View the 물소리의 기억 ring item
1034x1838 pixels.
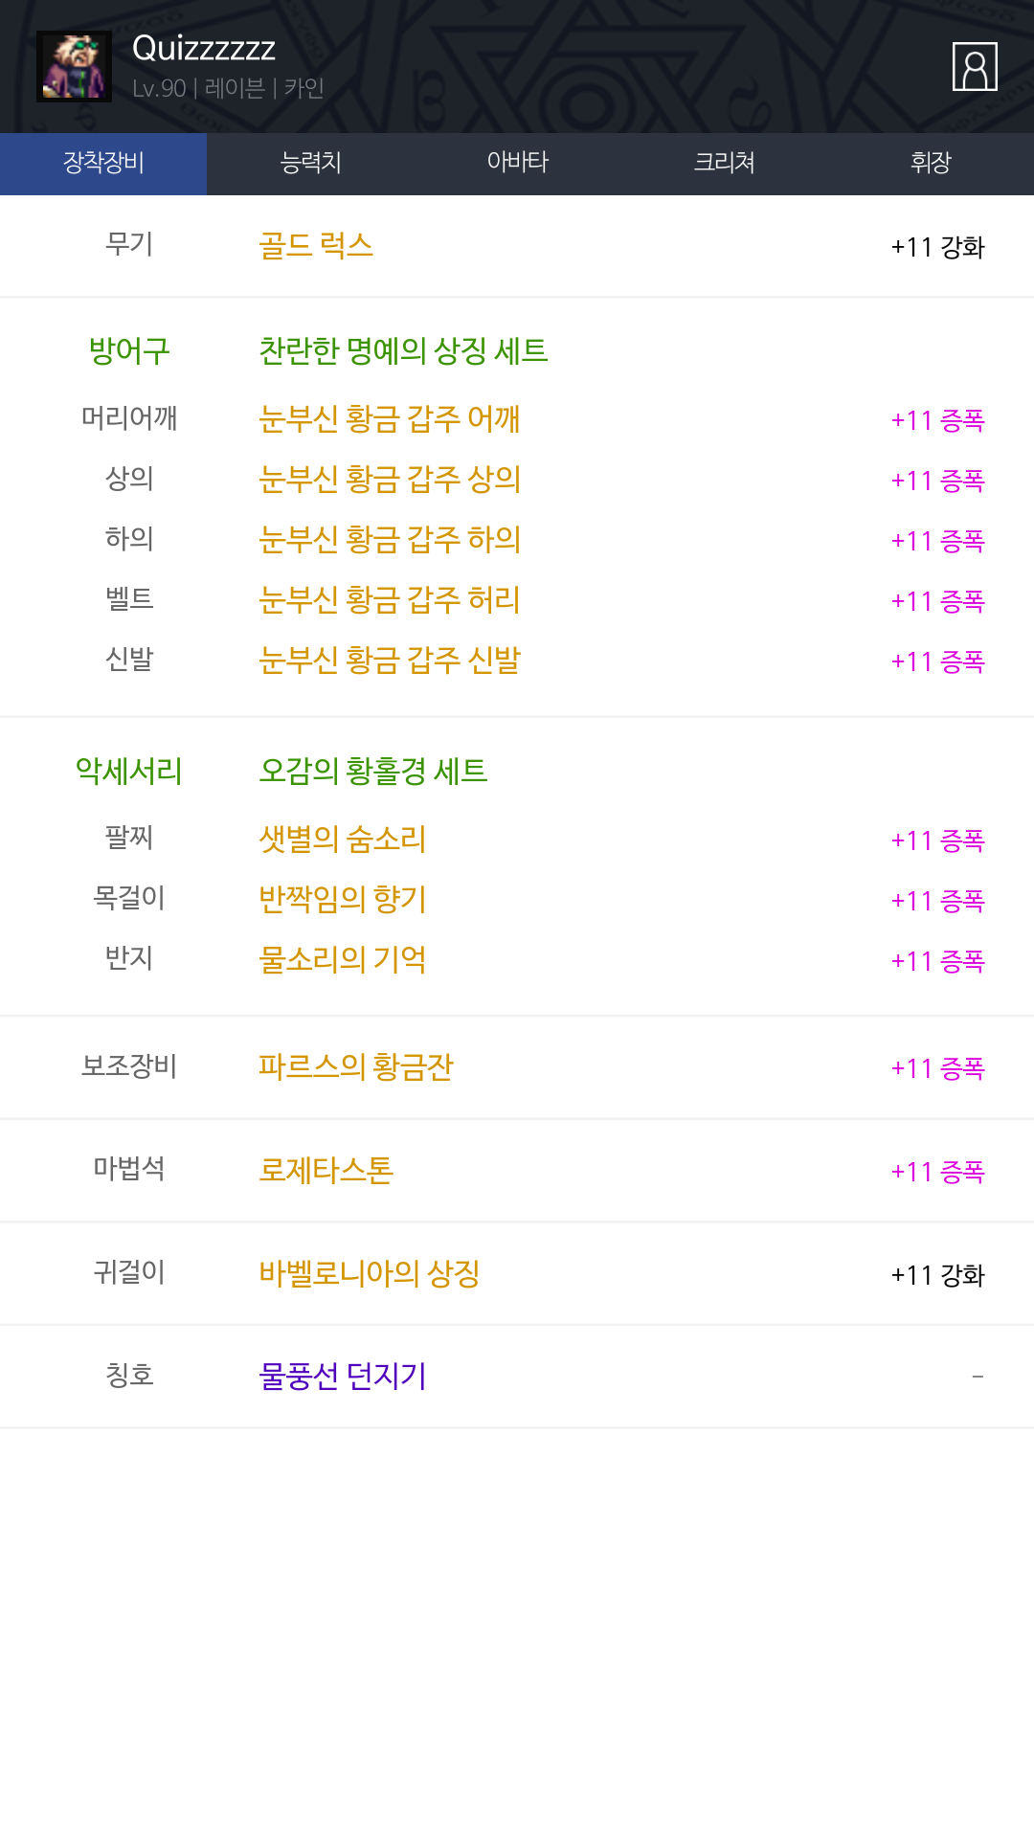pyautogui.click(x=343, y=960)
